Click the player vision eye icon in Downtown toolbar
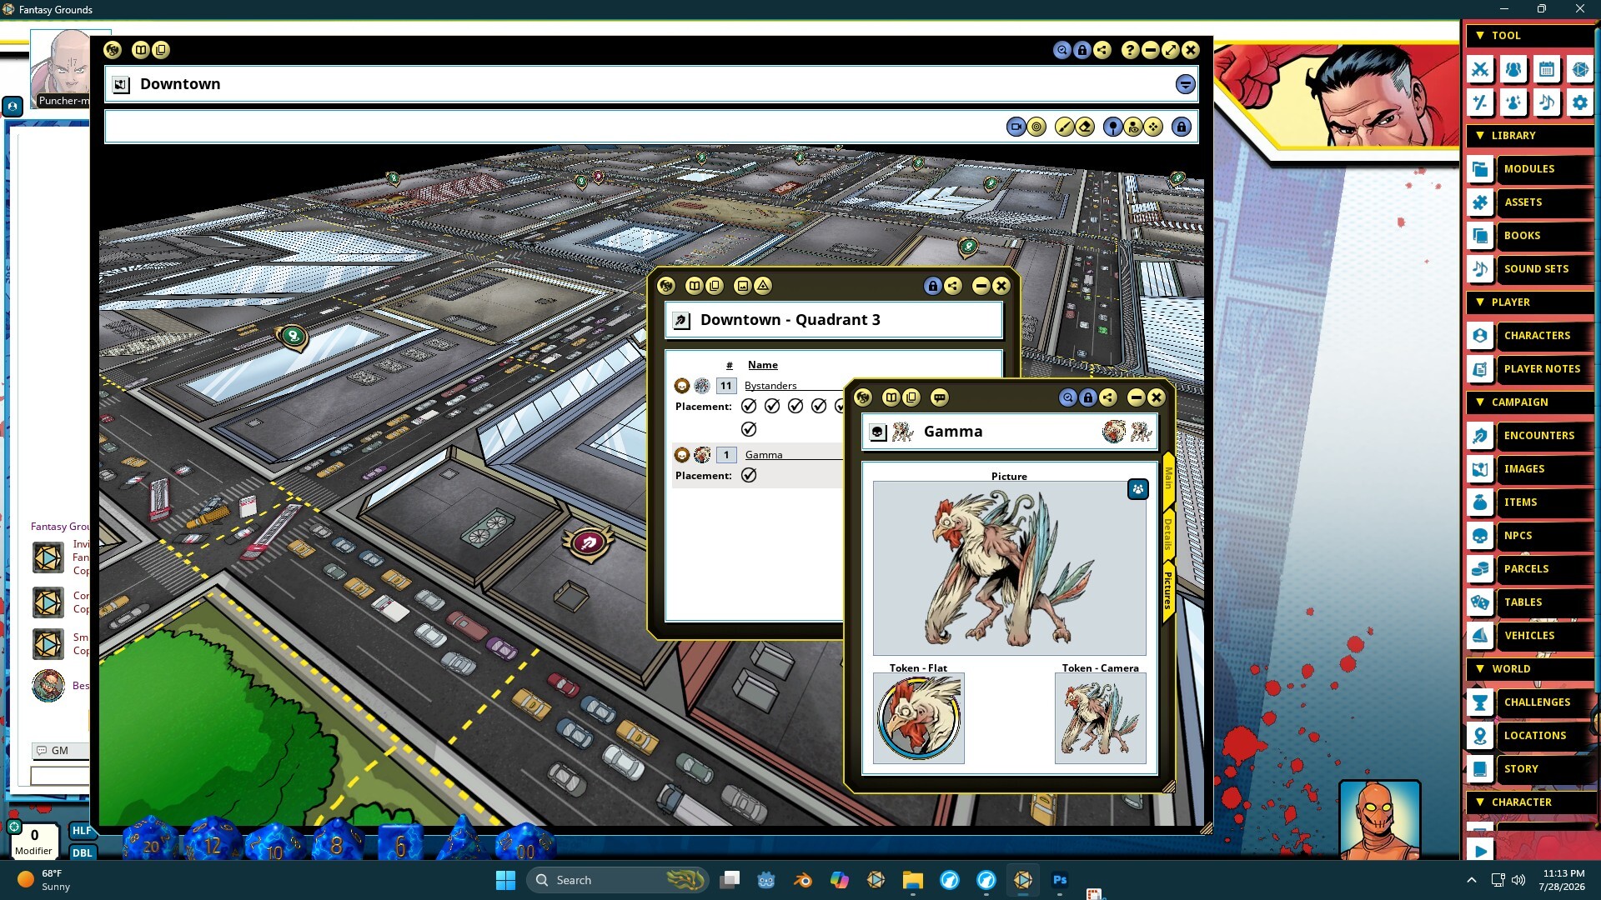This screenshot has height=900, width=1601. coord(1132,127)
